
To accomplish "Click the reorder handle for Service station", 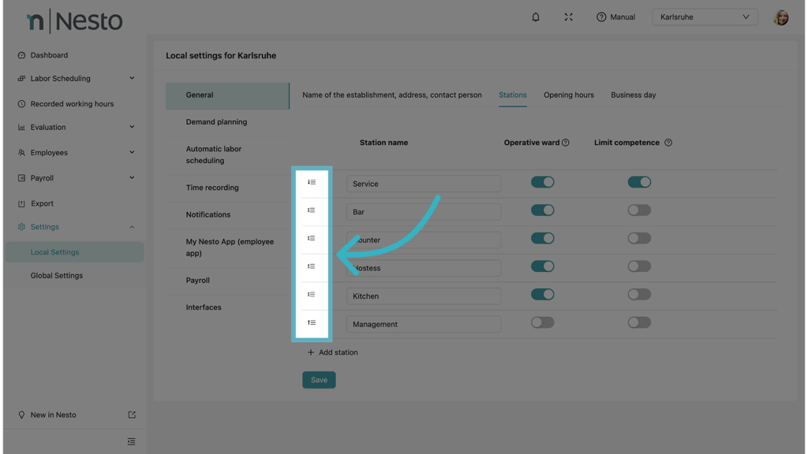I will click(x=312, y=183).
